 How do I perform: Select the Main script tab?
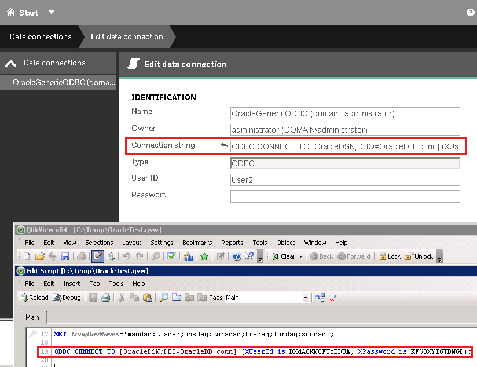coord(32,317)
